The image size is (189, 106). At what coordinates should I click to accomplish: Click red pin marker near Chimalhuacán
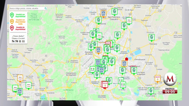tap(126, 59)
